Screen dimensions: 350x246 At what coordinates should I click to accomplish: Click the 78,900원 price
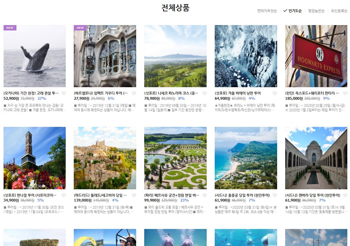[152, 99]
